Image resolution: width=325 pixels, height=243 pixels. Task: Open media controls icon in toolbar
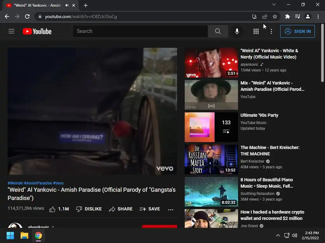[x=297, y=16]
